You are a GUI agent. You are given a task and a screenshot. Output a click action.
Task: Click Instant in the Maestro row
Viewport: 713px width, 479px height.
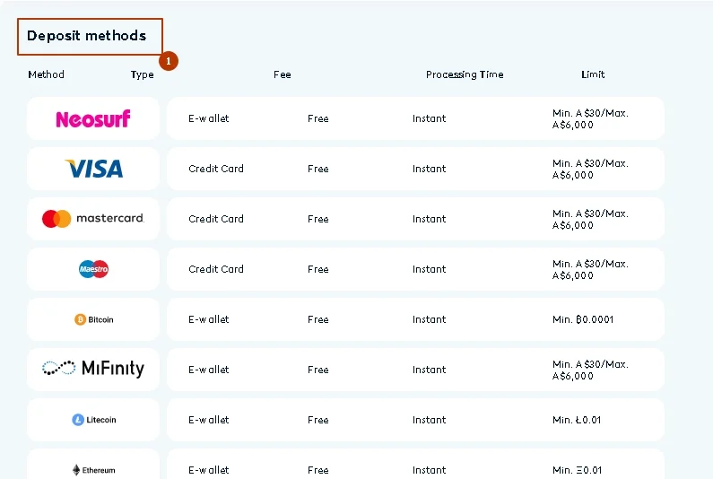(430, 269)
